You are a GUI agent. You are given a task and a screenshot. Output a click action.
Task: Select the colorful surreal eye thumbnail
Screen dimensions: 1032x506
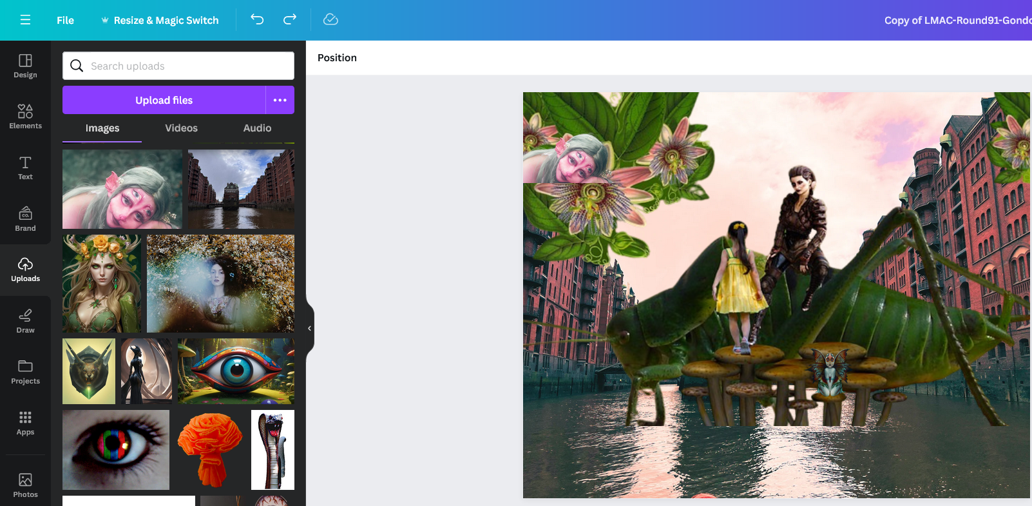[236, 371]
